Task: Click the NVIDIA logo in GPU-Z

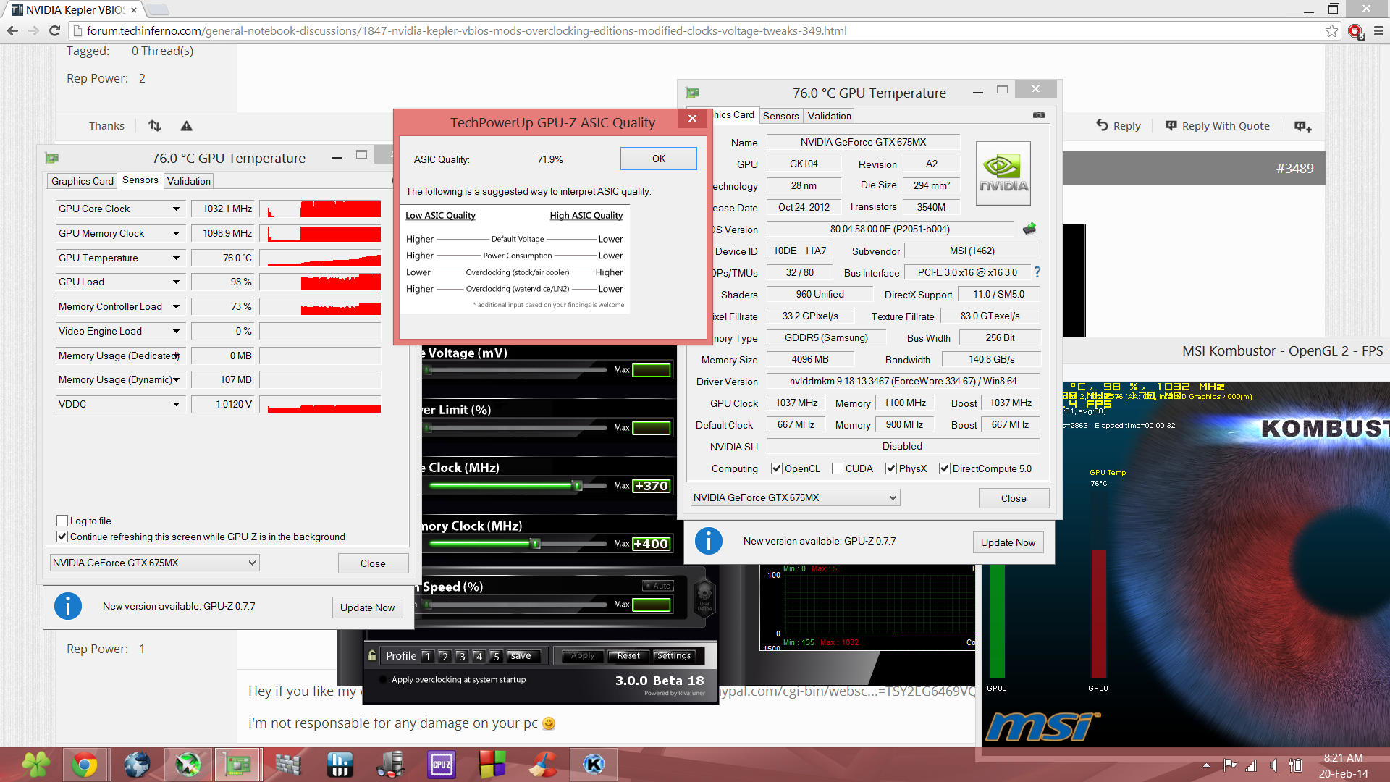Action: click(1003, 173)
